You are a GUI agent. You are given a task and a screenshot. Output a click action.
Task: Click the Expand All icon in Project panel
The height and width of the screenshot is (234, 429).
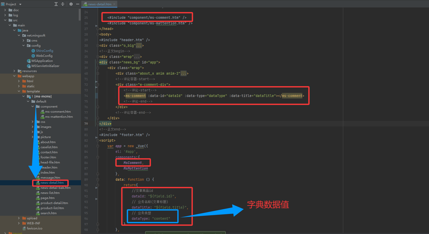pos(56,4)
